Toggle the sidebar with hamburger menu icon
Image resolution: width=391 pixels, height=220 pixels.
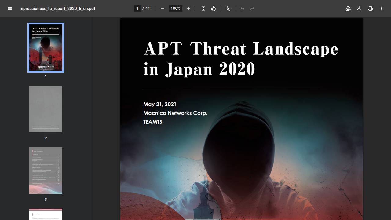click(x=10, y=9)
